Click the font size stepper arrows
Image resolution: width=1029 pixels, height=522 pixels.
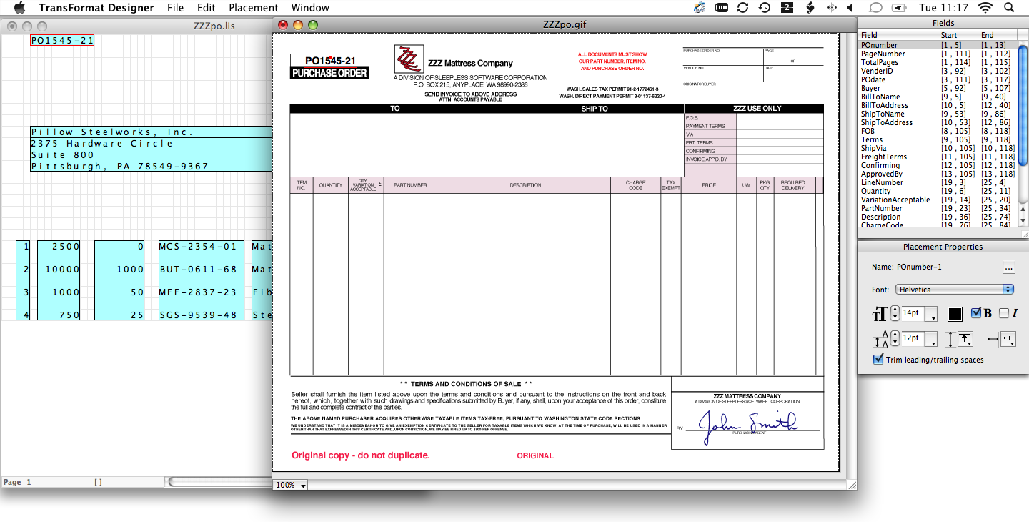click(x=895, y=314)
